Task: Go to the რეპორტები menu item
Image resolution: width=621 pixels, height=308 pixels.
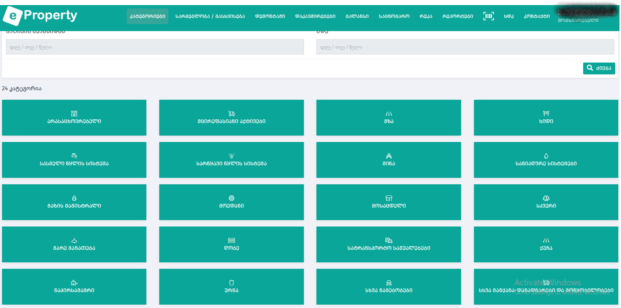Action: (x=457, y=16)
